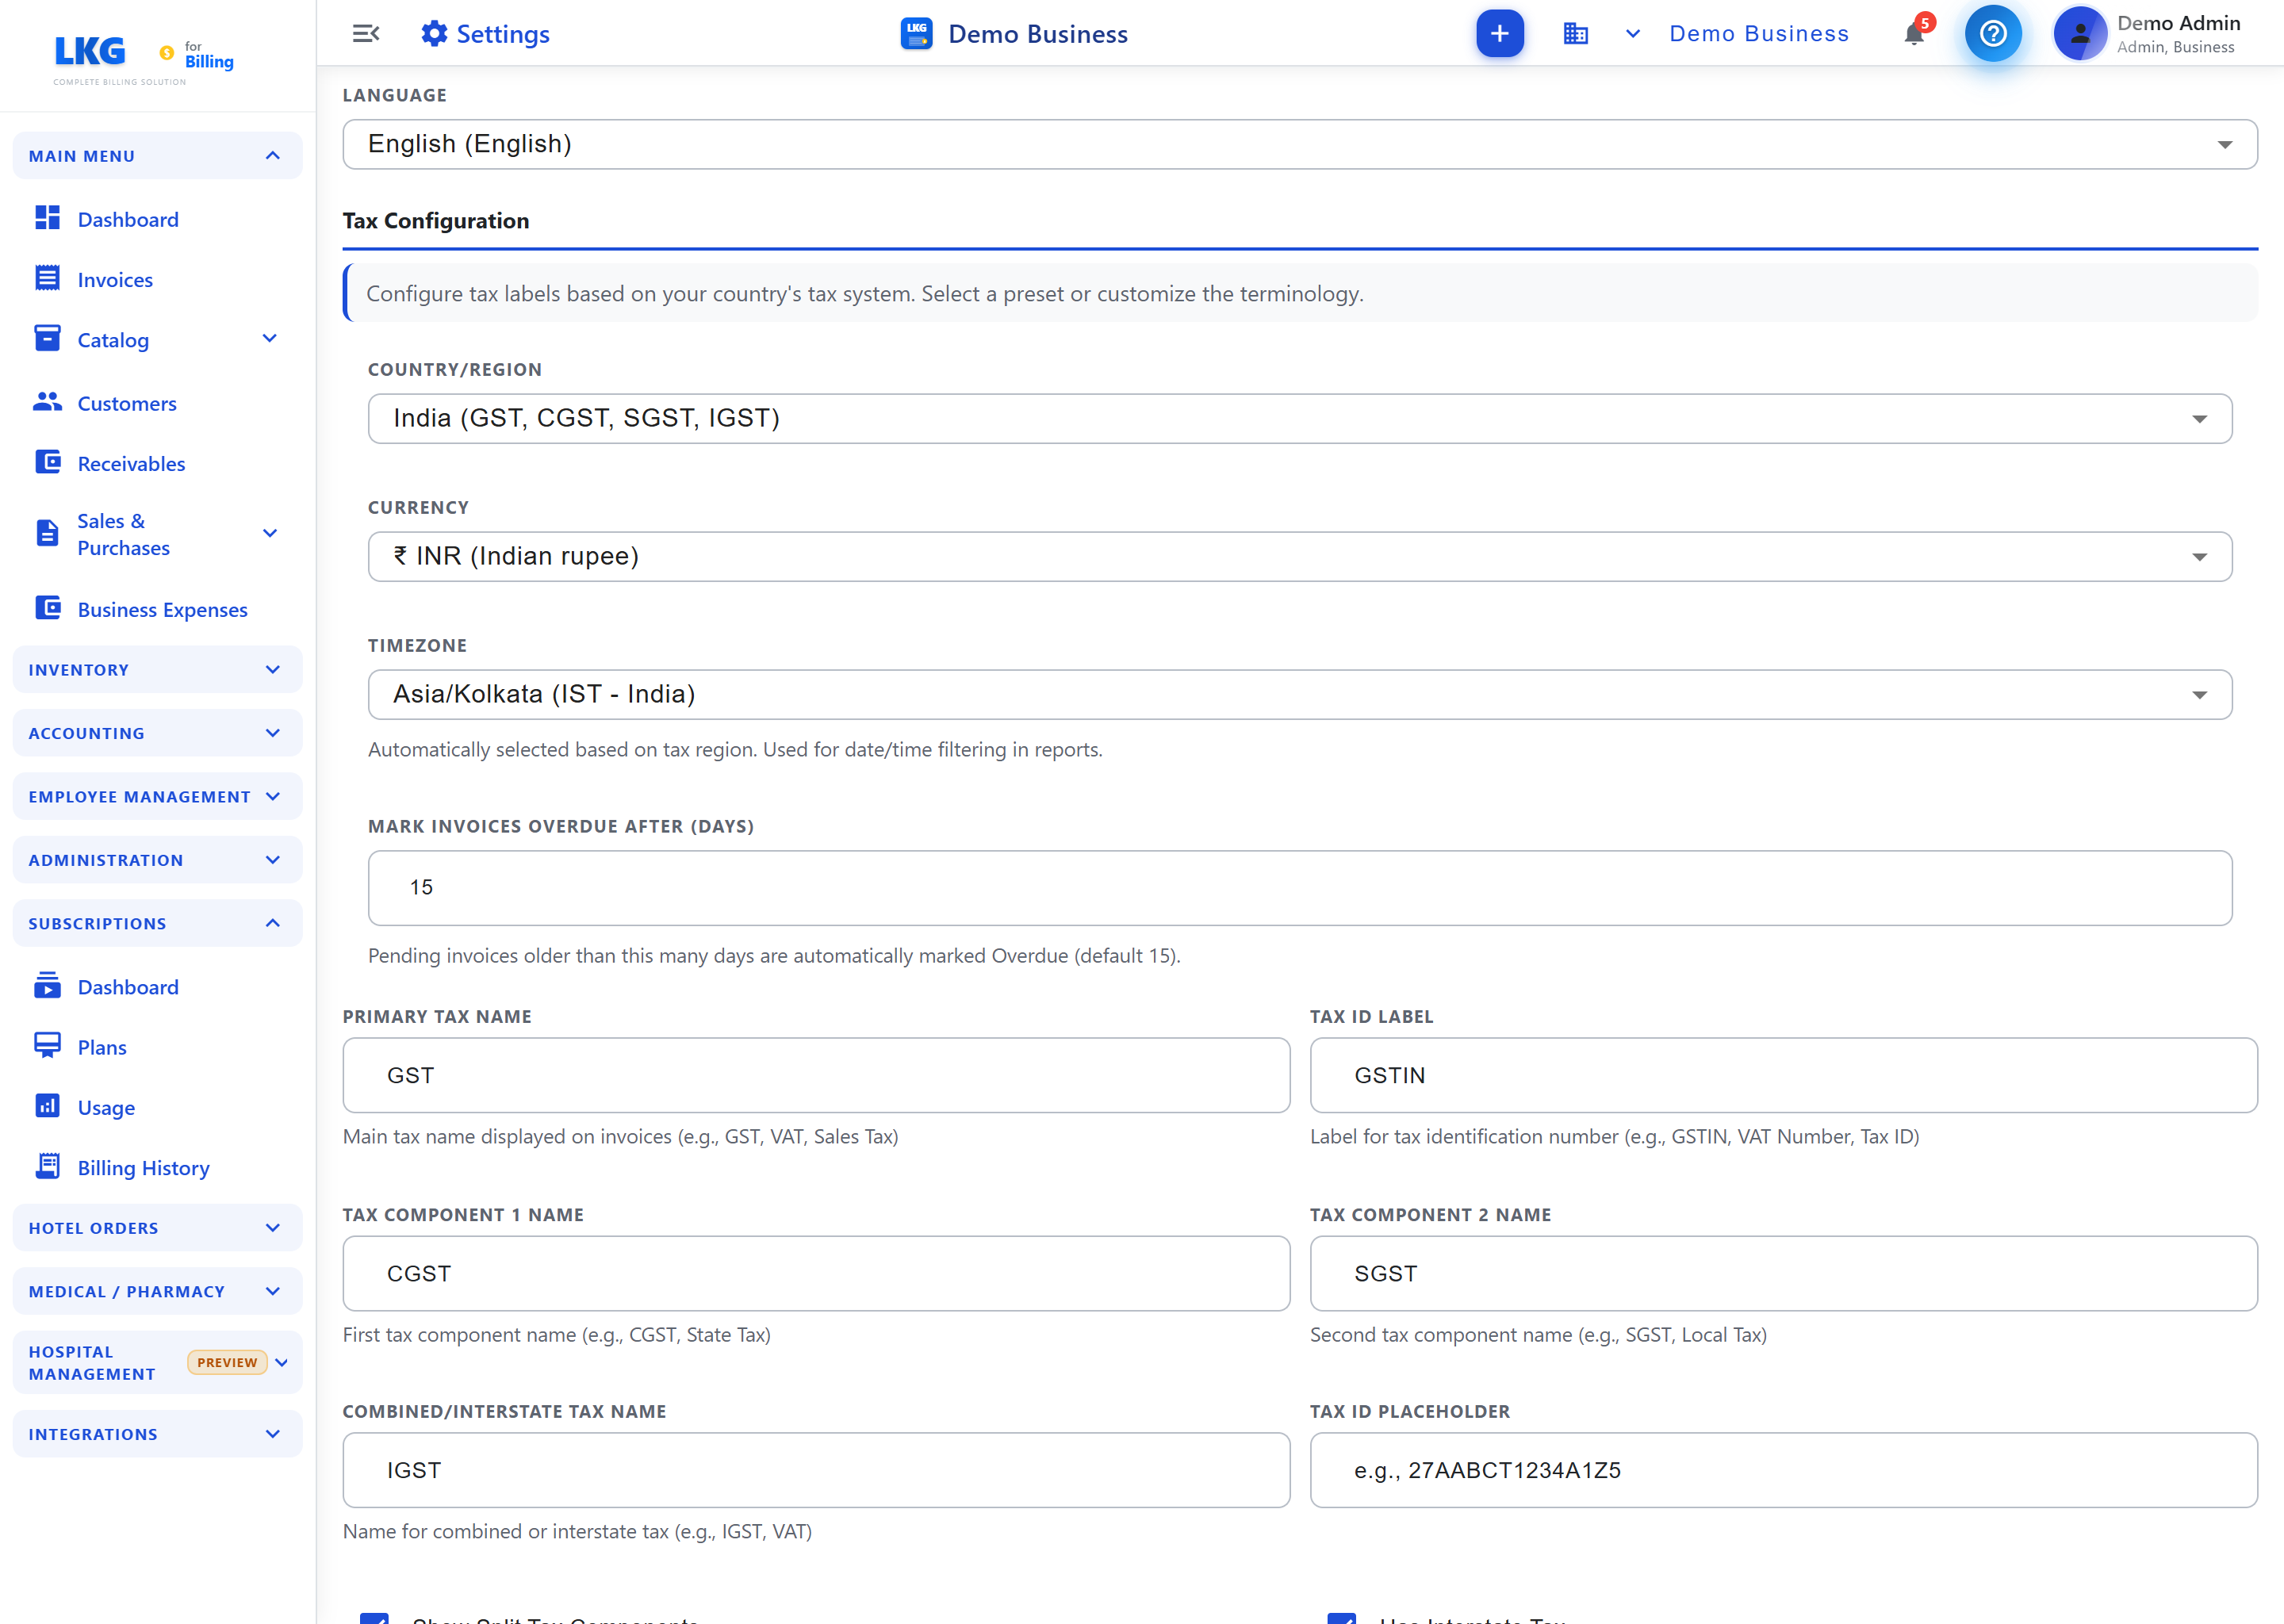Expand the Hotel Orders section

[157, 1228]
